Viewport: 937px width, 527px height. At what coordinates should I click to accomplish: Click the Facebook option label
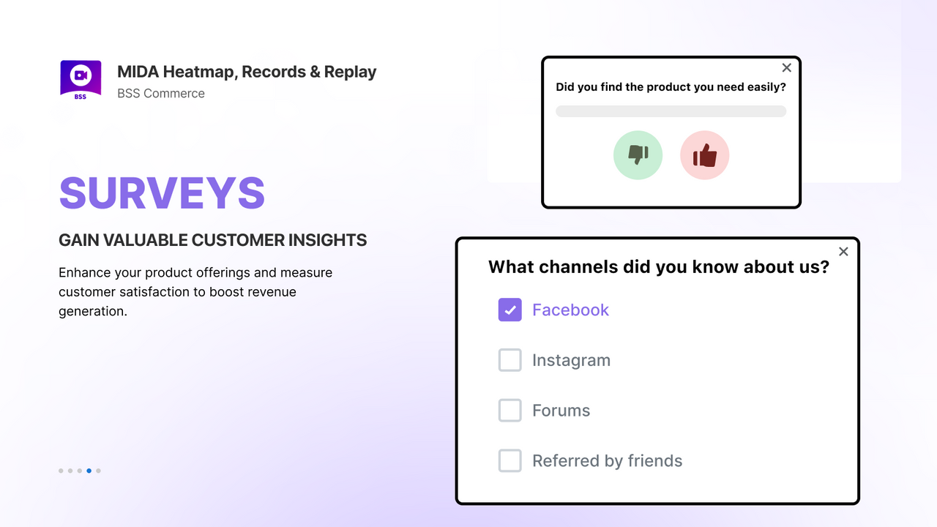point(570,310)
